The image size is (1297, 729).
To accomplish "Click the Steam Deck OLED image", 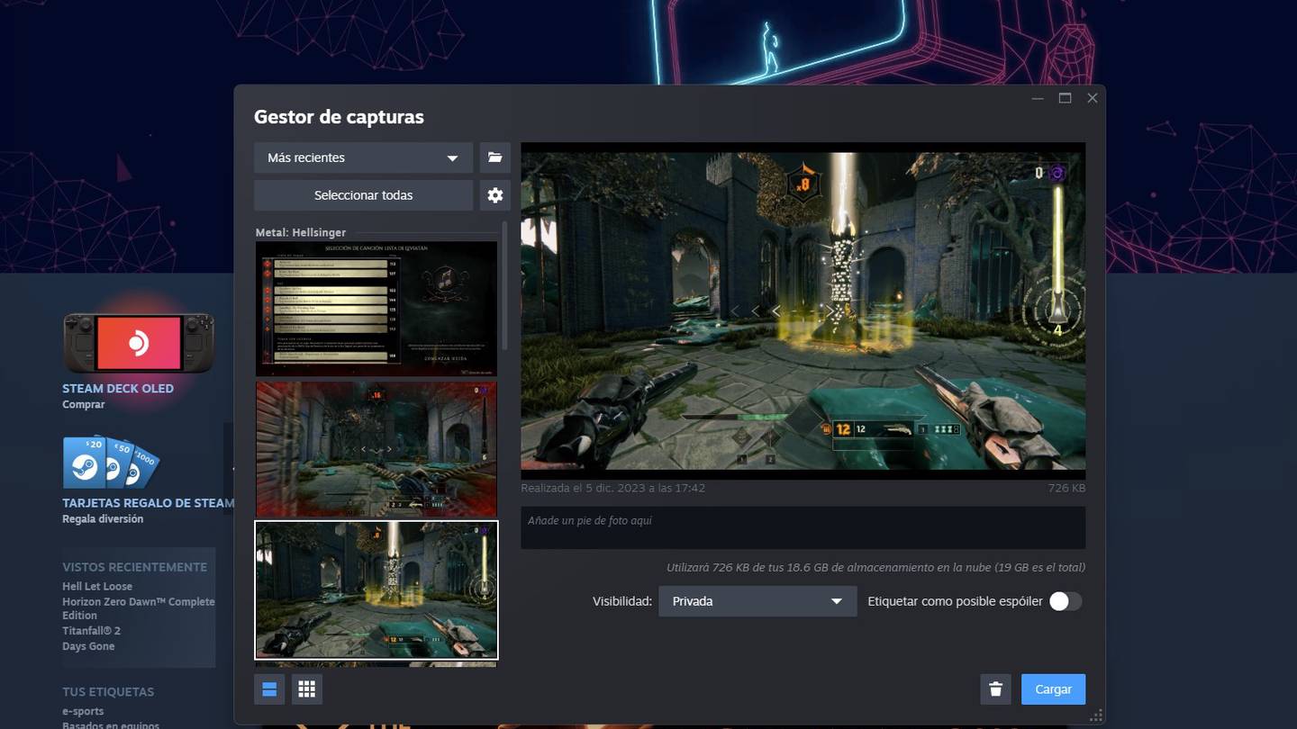I will point(139,343).
